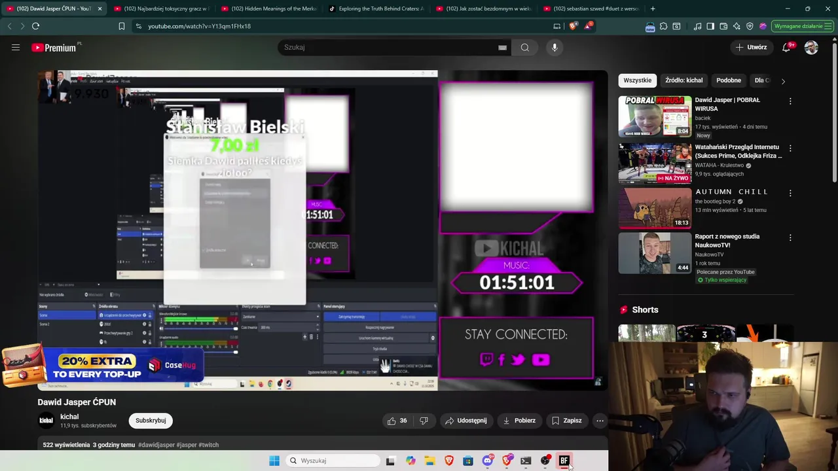The image size is (838, 471).
Task: Open more actions under the video
Action: click(600, 421)
